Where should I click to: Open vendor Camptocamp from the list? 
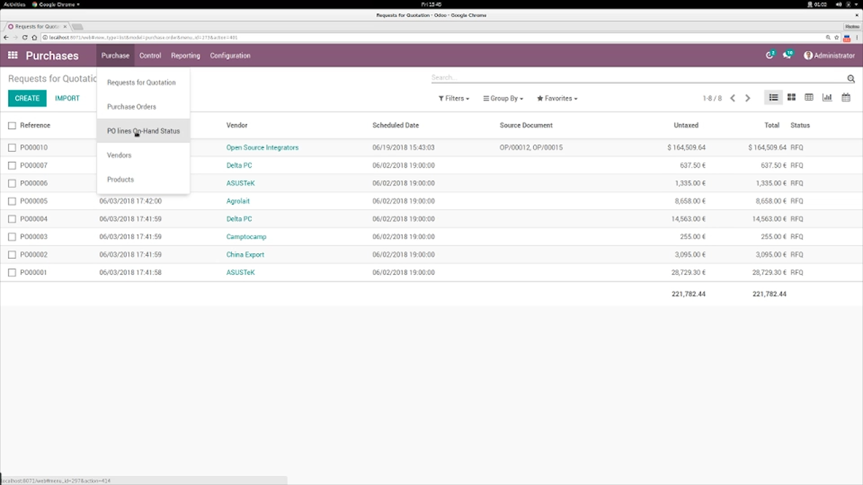click(246, 237)
